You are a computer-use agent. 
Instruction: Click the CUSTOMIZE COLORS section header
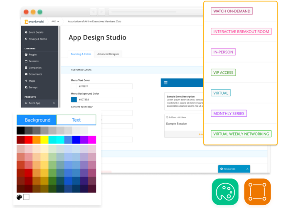point(81,70)
